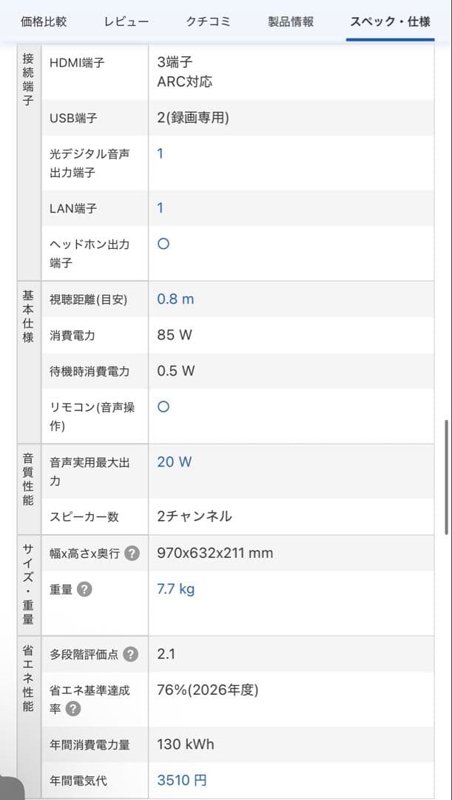The width and height of the screenshot is (452, 800).
Task: Click the page vertical scrollbar thumb
Action: [446, 478]
